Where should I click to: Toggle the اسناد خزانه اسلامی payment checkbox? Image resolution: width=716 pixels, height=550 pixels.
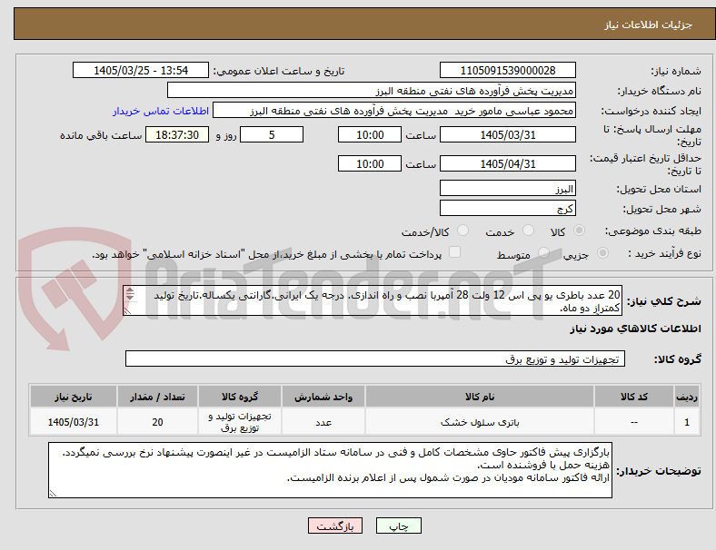tap(455, 252)
